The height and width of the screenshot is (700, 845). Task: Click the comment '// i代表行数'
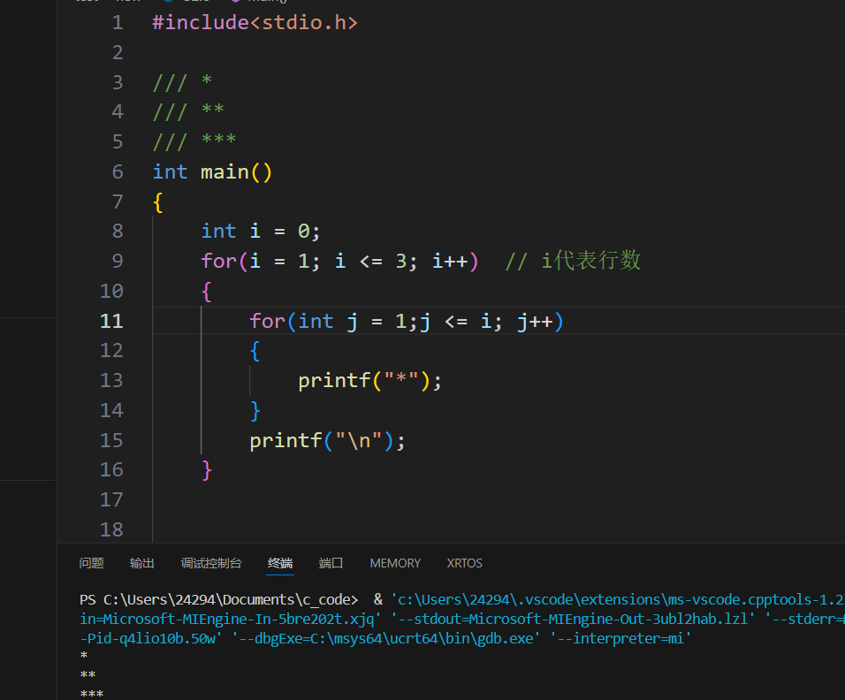point(573,261)
